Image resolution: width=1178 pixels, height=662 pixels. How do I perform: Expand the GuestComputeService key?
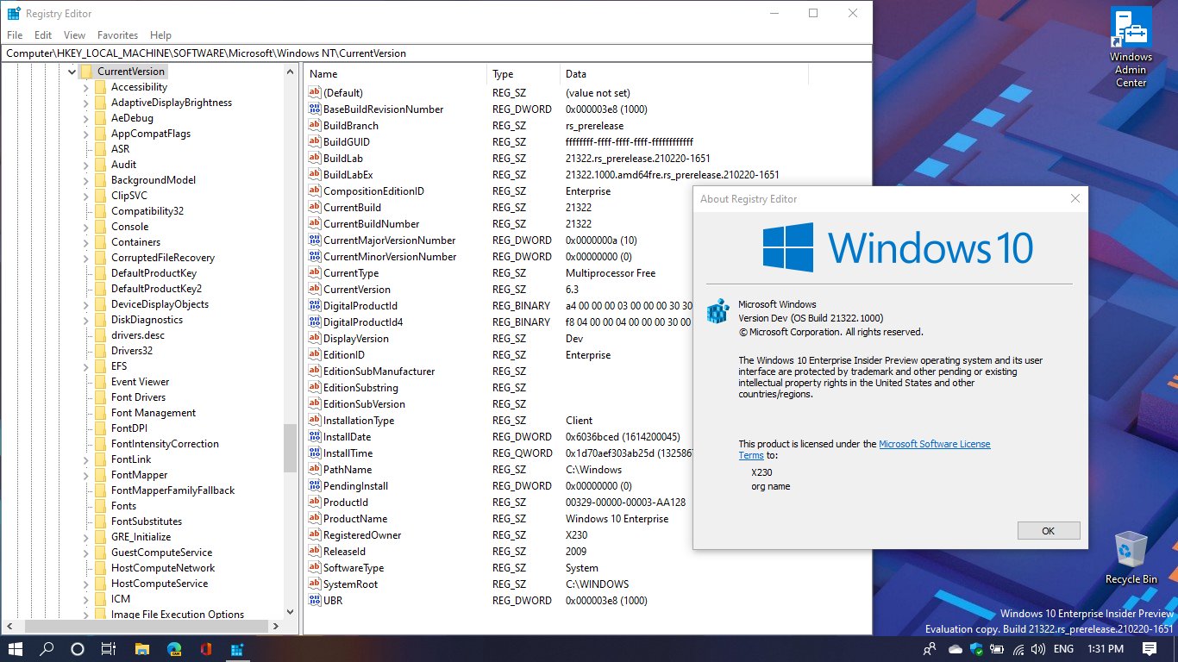(86, 553)
